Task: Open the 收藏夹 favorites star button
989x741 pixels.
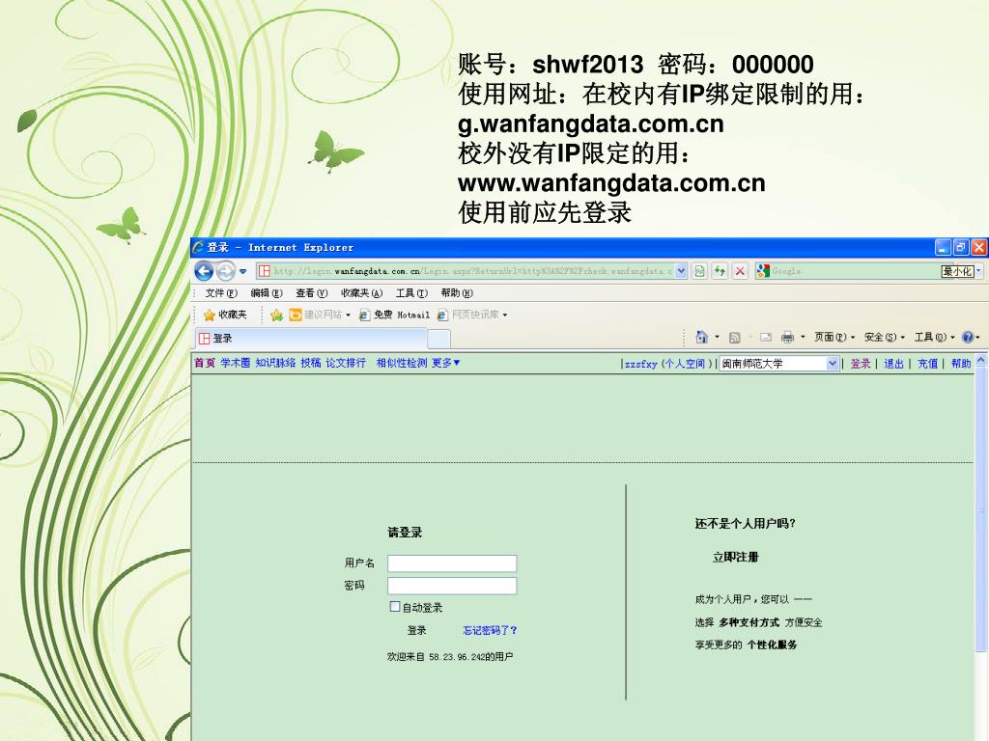Action: coord(225,315)
